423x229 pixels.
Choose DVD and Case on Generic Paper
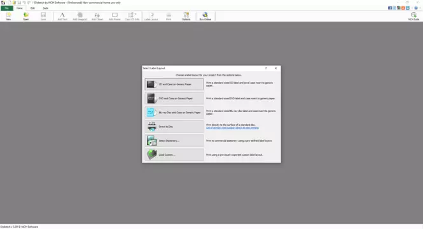tap(174, 99)
